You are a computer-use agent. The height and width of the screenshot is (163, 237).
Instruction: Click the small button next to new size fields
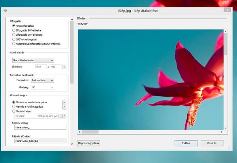[64, 67]
